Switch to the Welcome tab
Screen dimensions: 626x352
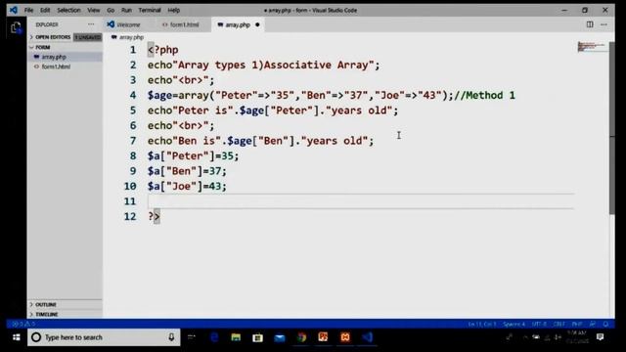point(128,24)
